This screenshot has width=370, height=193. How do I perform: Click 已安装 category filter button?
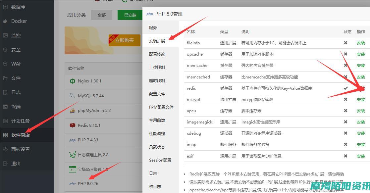[130, 15]
